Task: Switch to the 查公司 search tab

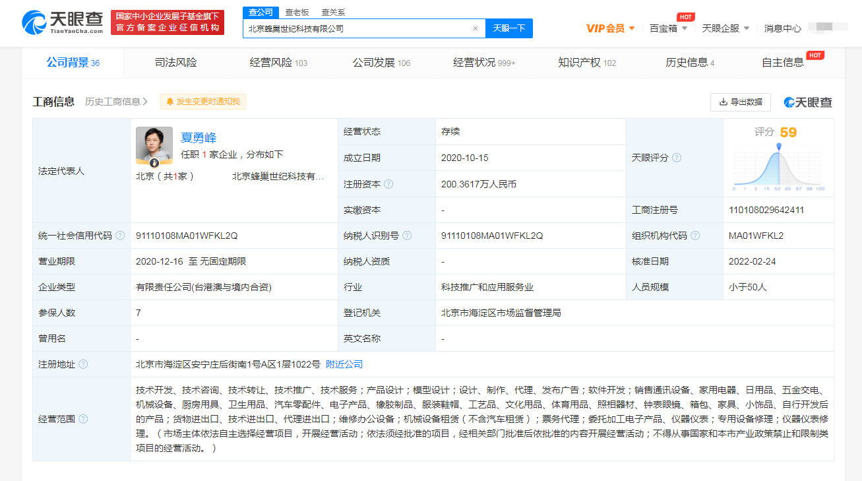Action: 261,13
